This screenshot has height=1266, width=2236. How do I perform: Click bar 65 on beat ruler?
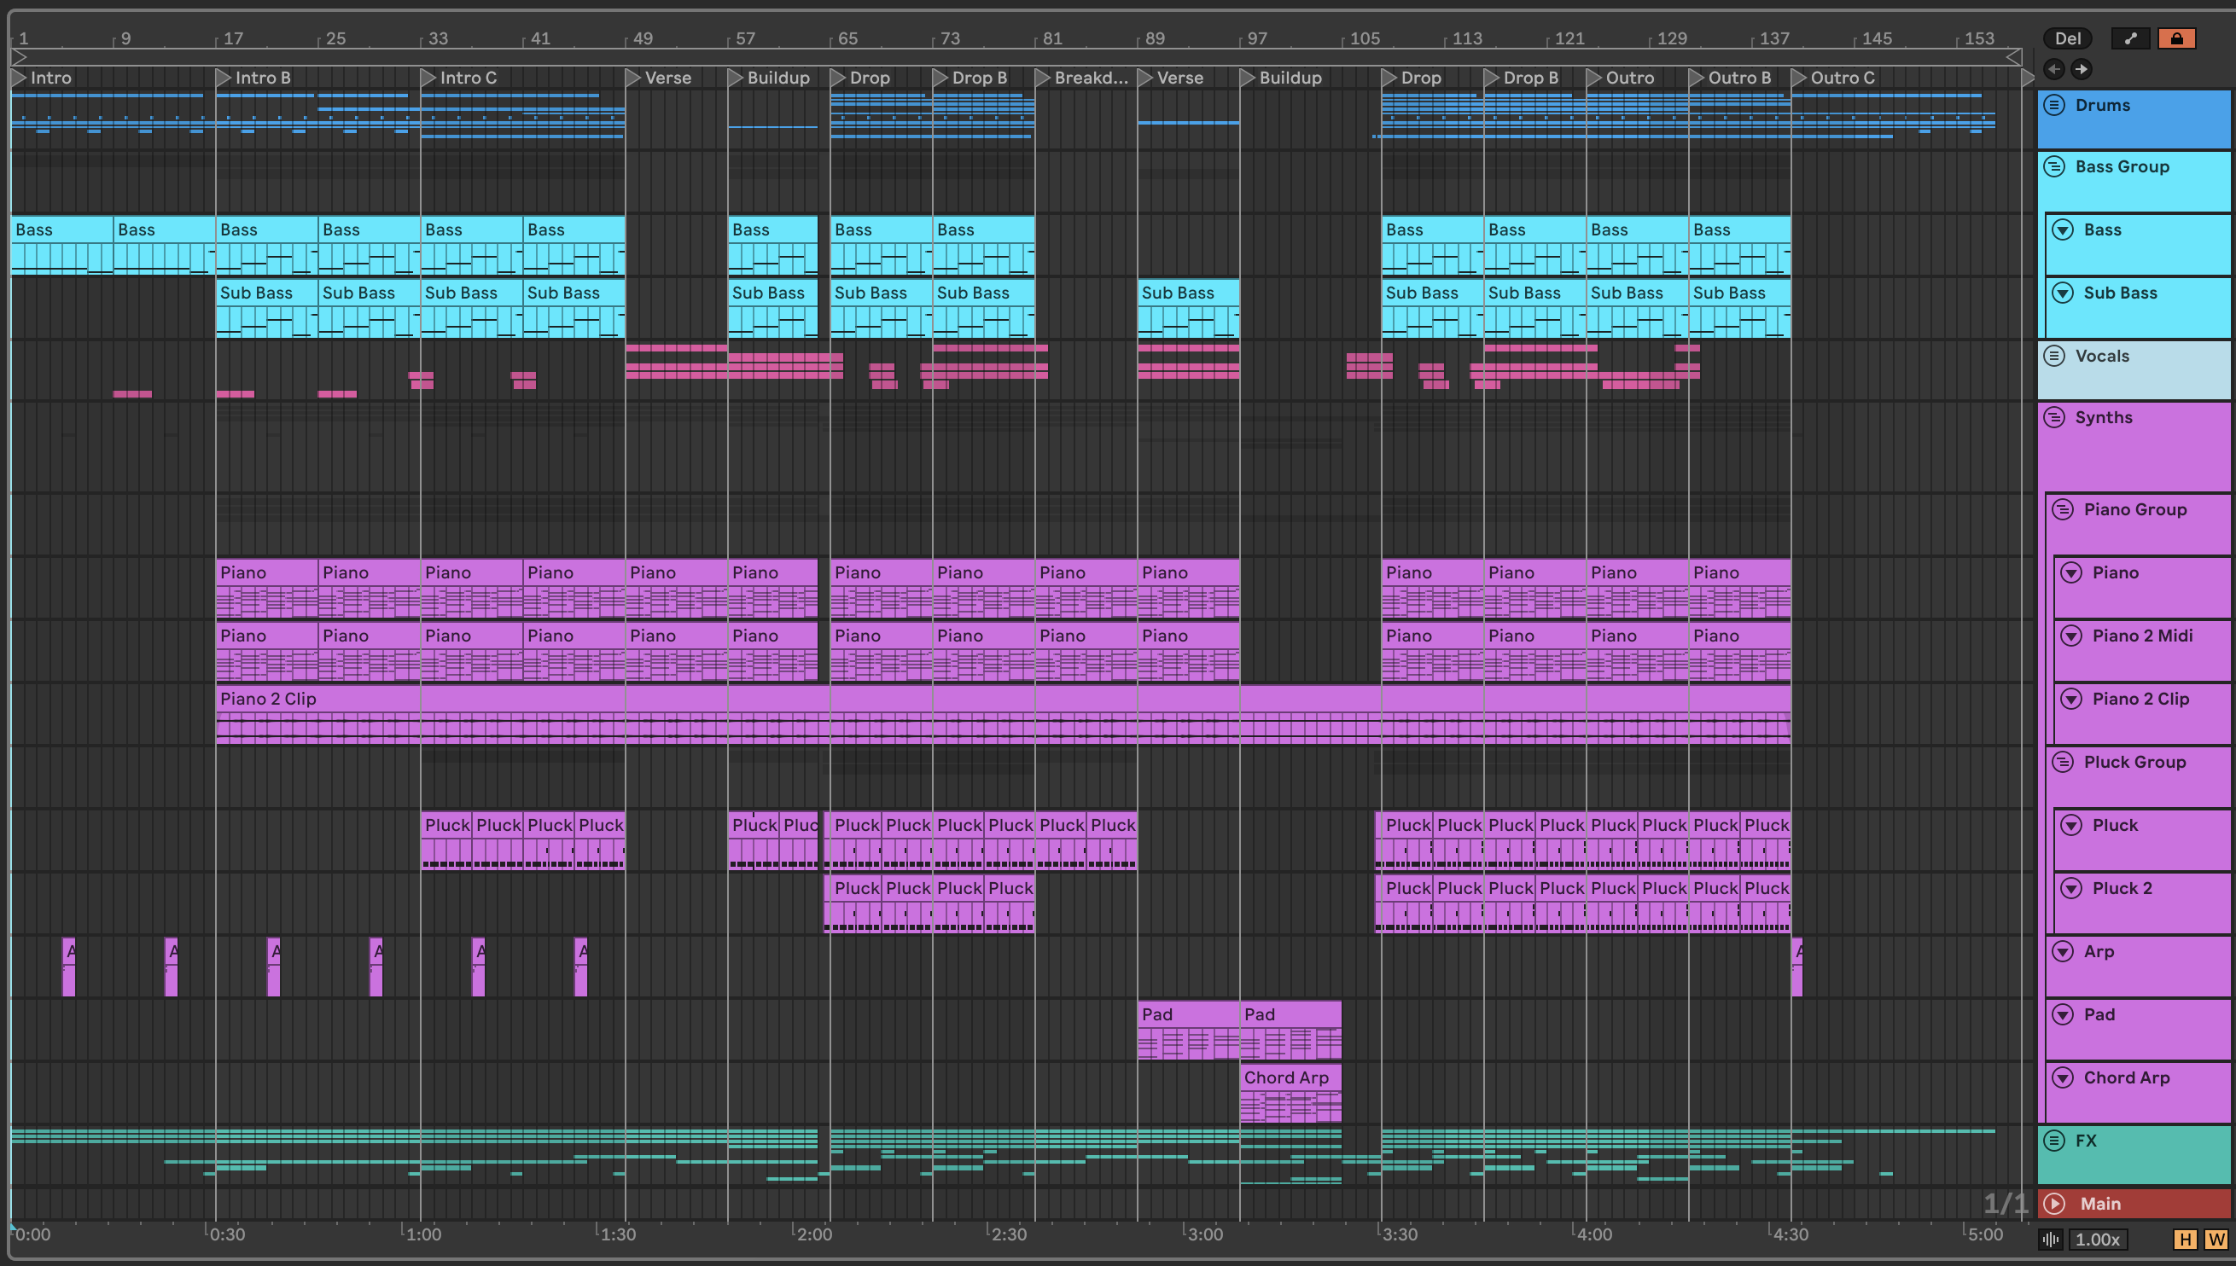pyautogui.click(x=847, y=38)
